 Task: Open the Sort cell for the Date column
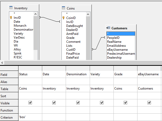click(x=54, y=96)
